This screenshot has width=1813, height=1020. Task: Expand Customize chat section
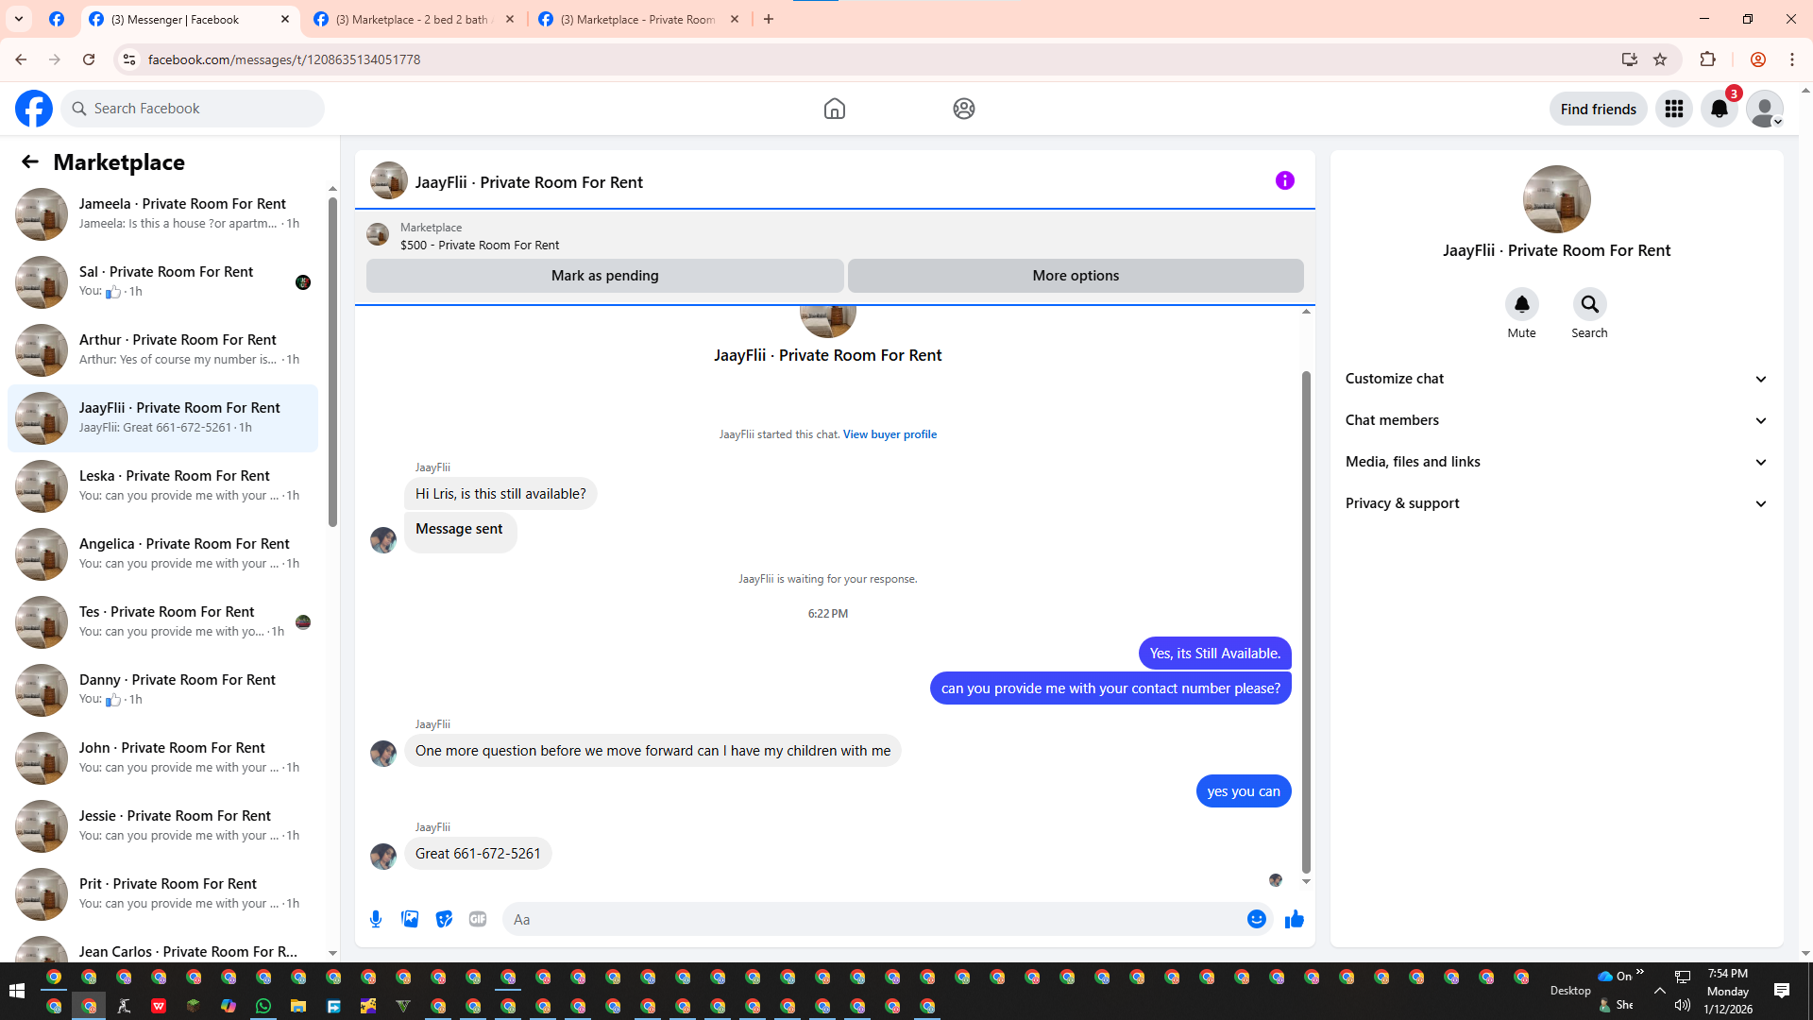tap(1555, 379)
